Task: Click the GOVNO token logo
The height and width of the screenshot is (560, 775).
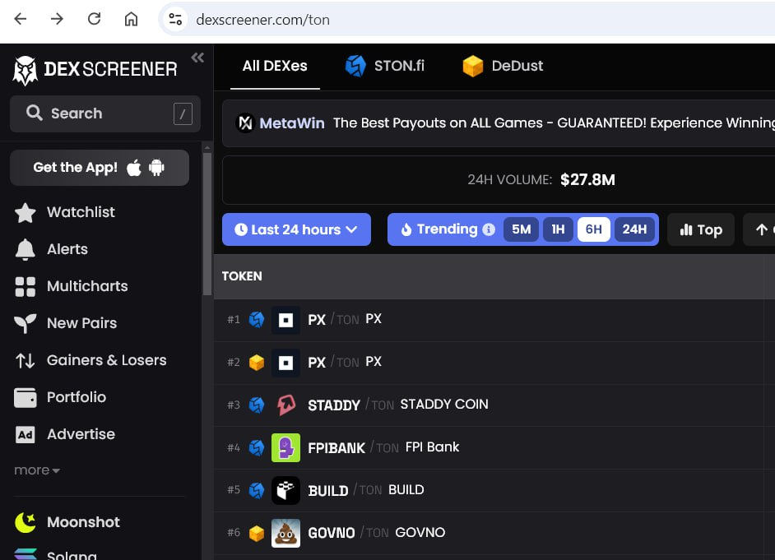Action: point(285,534)
